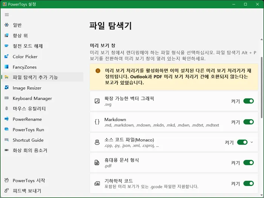Open Image Resizer settings
Image resolution: width=264 pixels, height=198 pixels.
pos(42,88)
